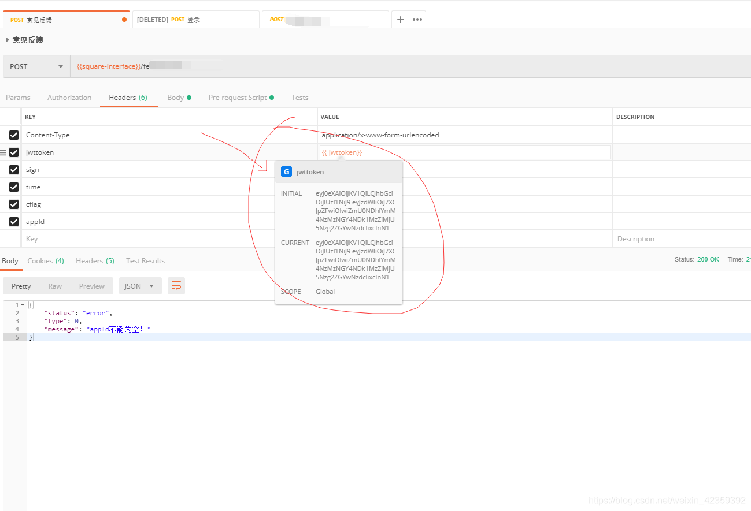Open the JSON format dropdown
Image resolution: width=751 pixels, height=511 pixels.
pyautogui.click(x=140, y=286)
